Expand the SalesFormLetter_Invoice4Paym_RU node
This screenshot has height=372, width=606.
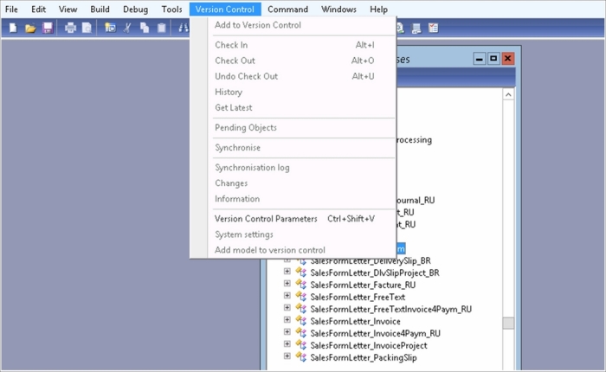coord(287,332)
